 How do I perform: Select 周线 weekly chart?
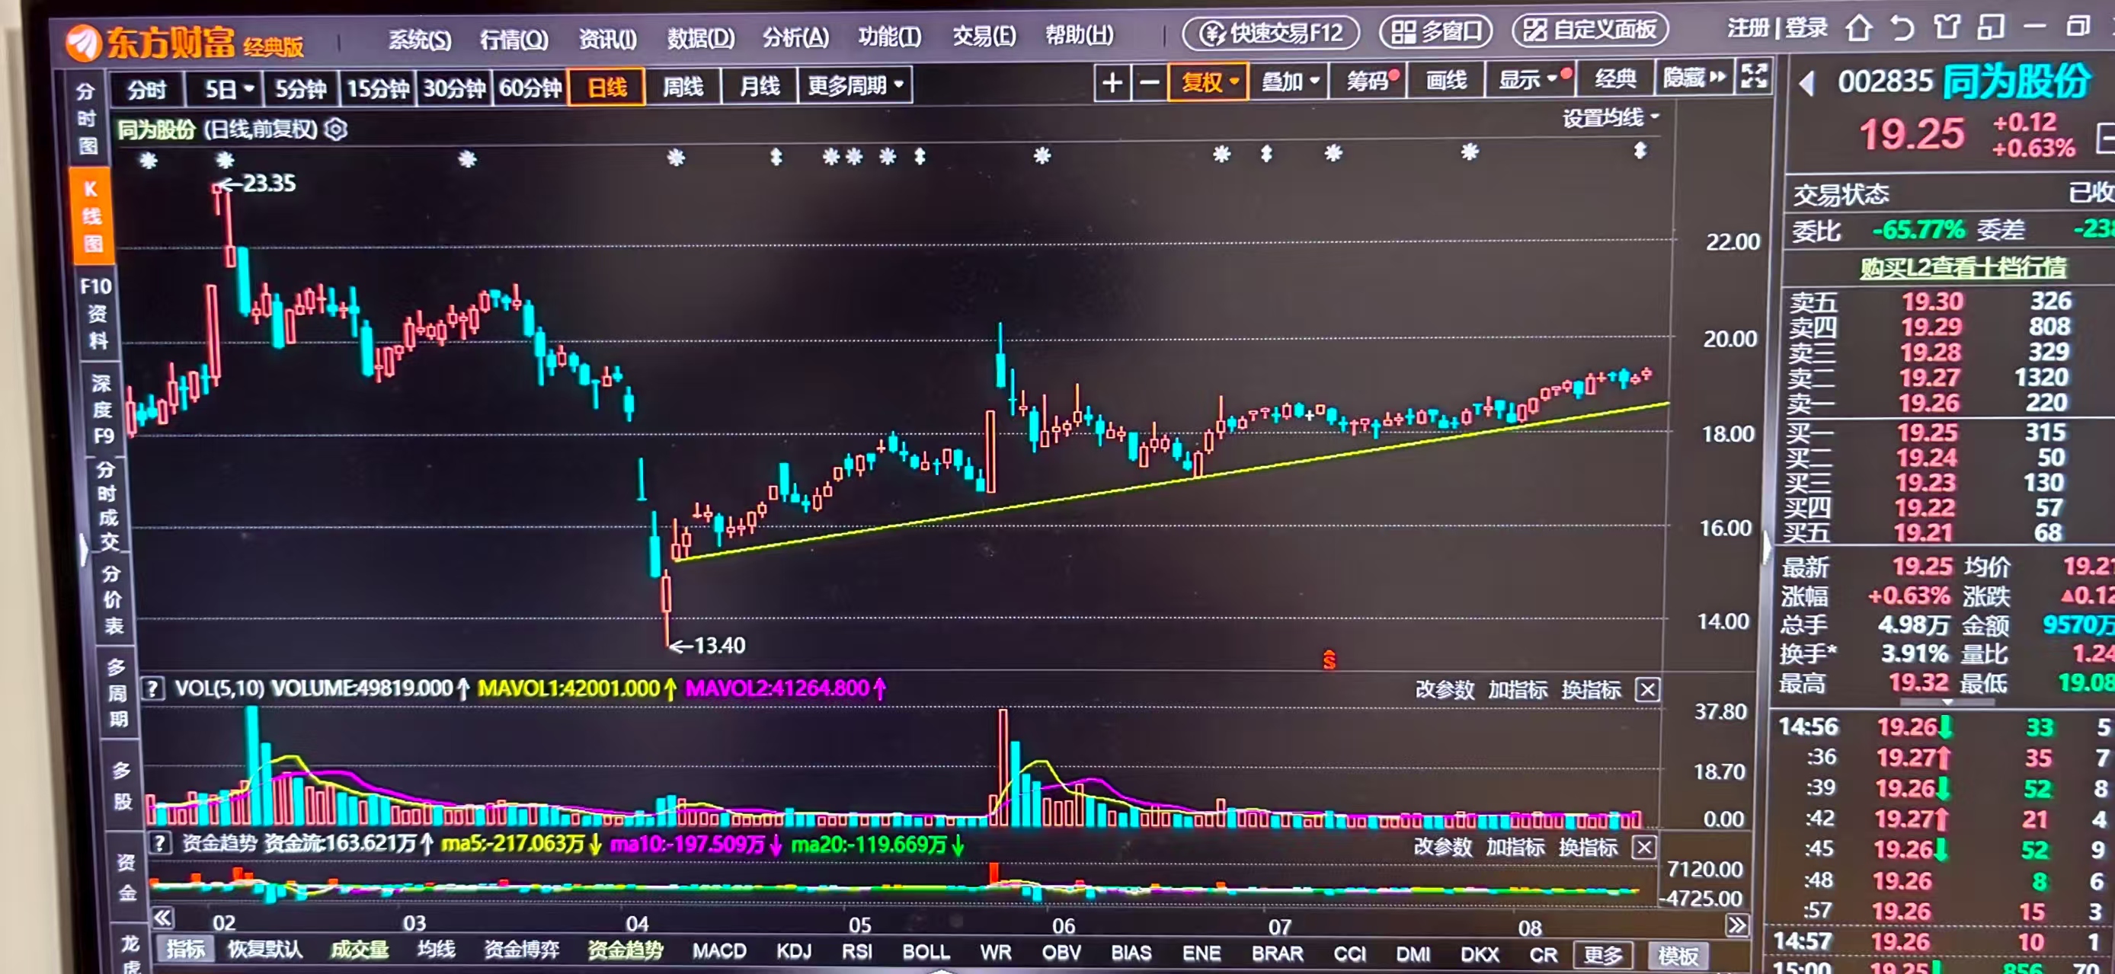coord(683,87)
